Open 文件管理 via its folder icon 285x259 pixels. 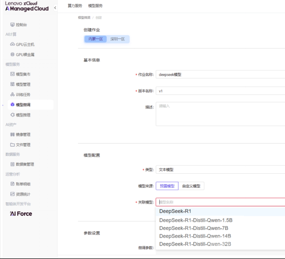pos(13,145)
